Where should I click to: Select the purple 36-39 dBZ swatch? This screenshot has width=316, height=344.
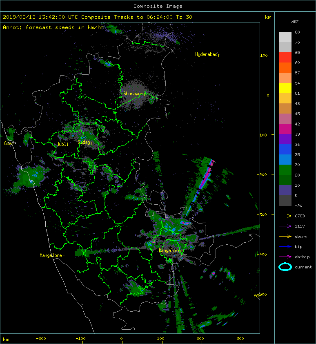coord(285,139)
